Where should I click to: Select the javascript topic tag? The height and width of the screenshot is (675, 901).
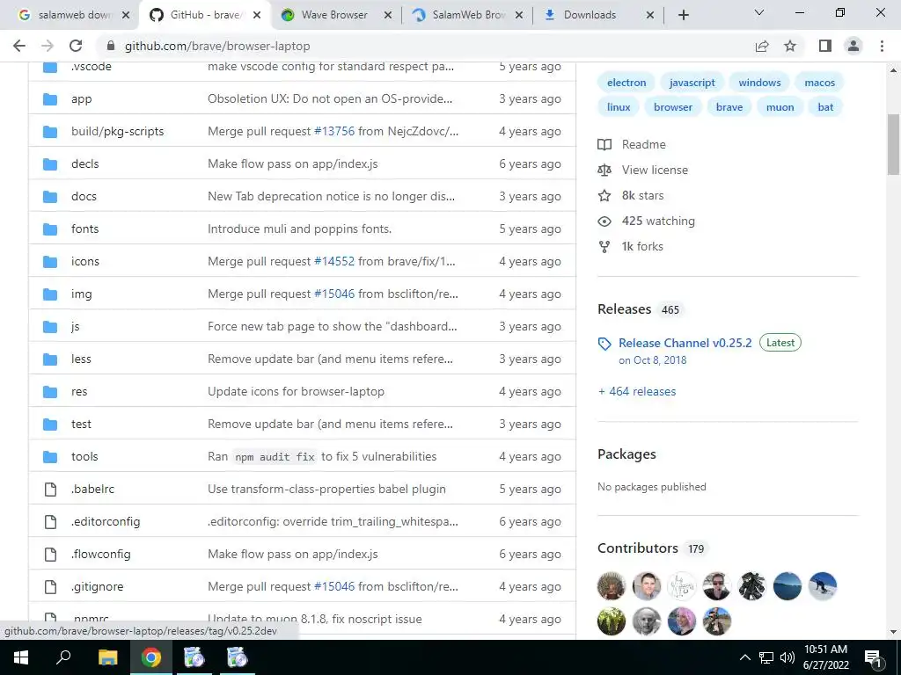(x=692, y=83)
